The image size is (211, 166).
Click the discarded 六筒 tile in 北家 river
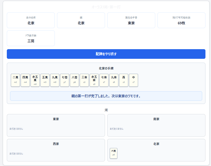point(114,153)
